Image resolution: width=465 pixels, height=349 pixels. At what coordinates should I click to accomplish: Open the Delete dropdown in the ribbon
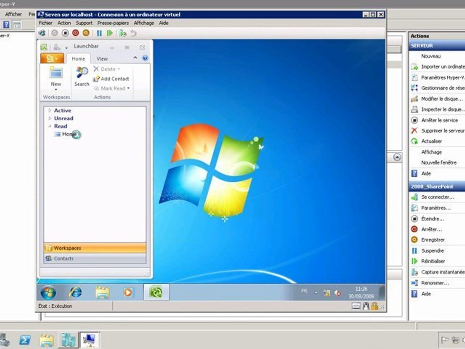coord(107,69)
